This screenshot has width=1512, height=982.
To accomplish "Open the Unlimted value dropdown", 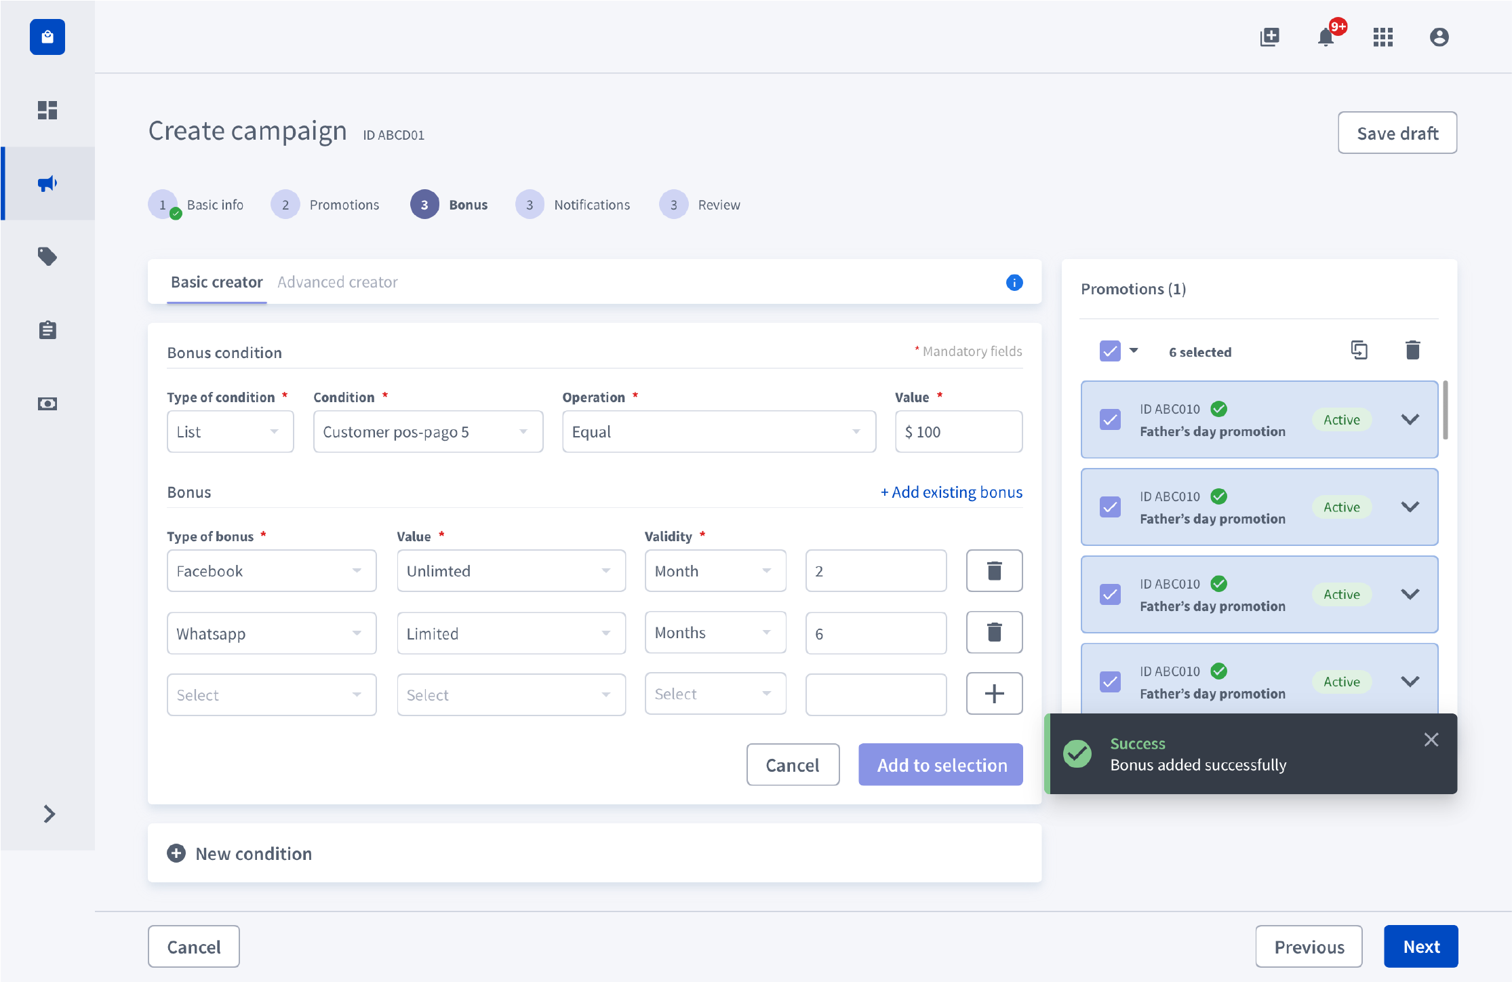I will pyautogui.click(x=511, y=570).
